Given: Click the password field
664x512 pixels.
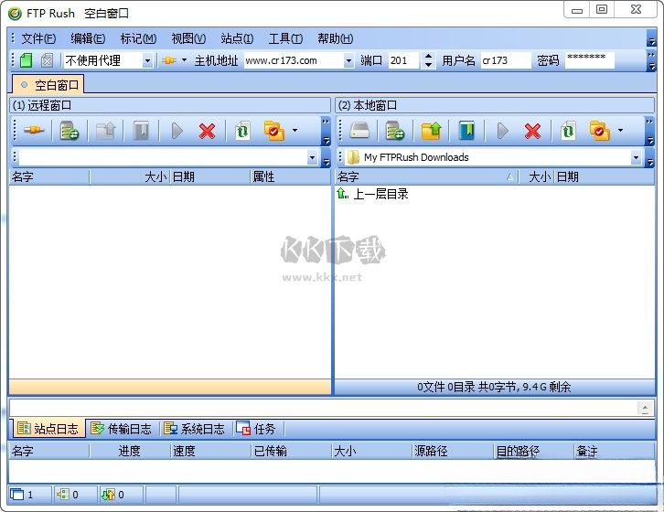Looking at the screenshot, I should click(590, 60).
